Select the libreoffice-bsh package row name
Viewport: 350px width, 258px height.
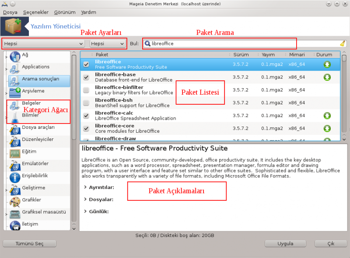(x=114, y=100)
